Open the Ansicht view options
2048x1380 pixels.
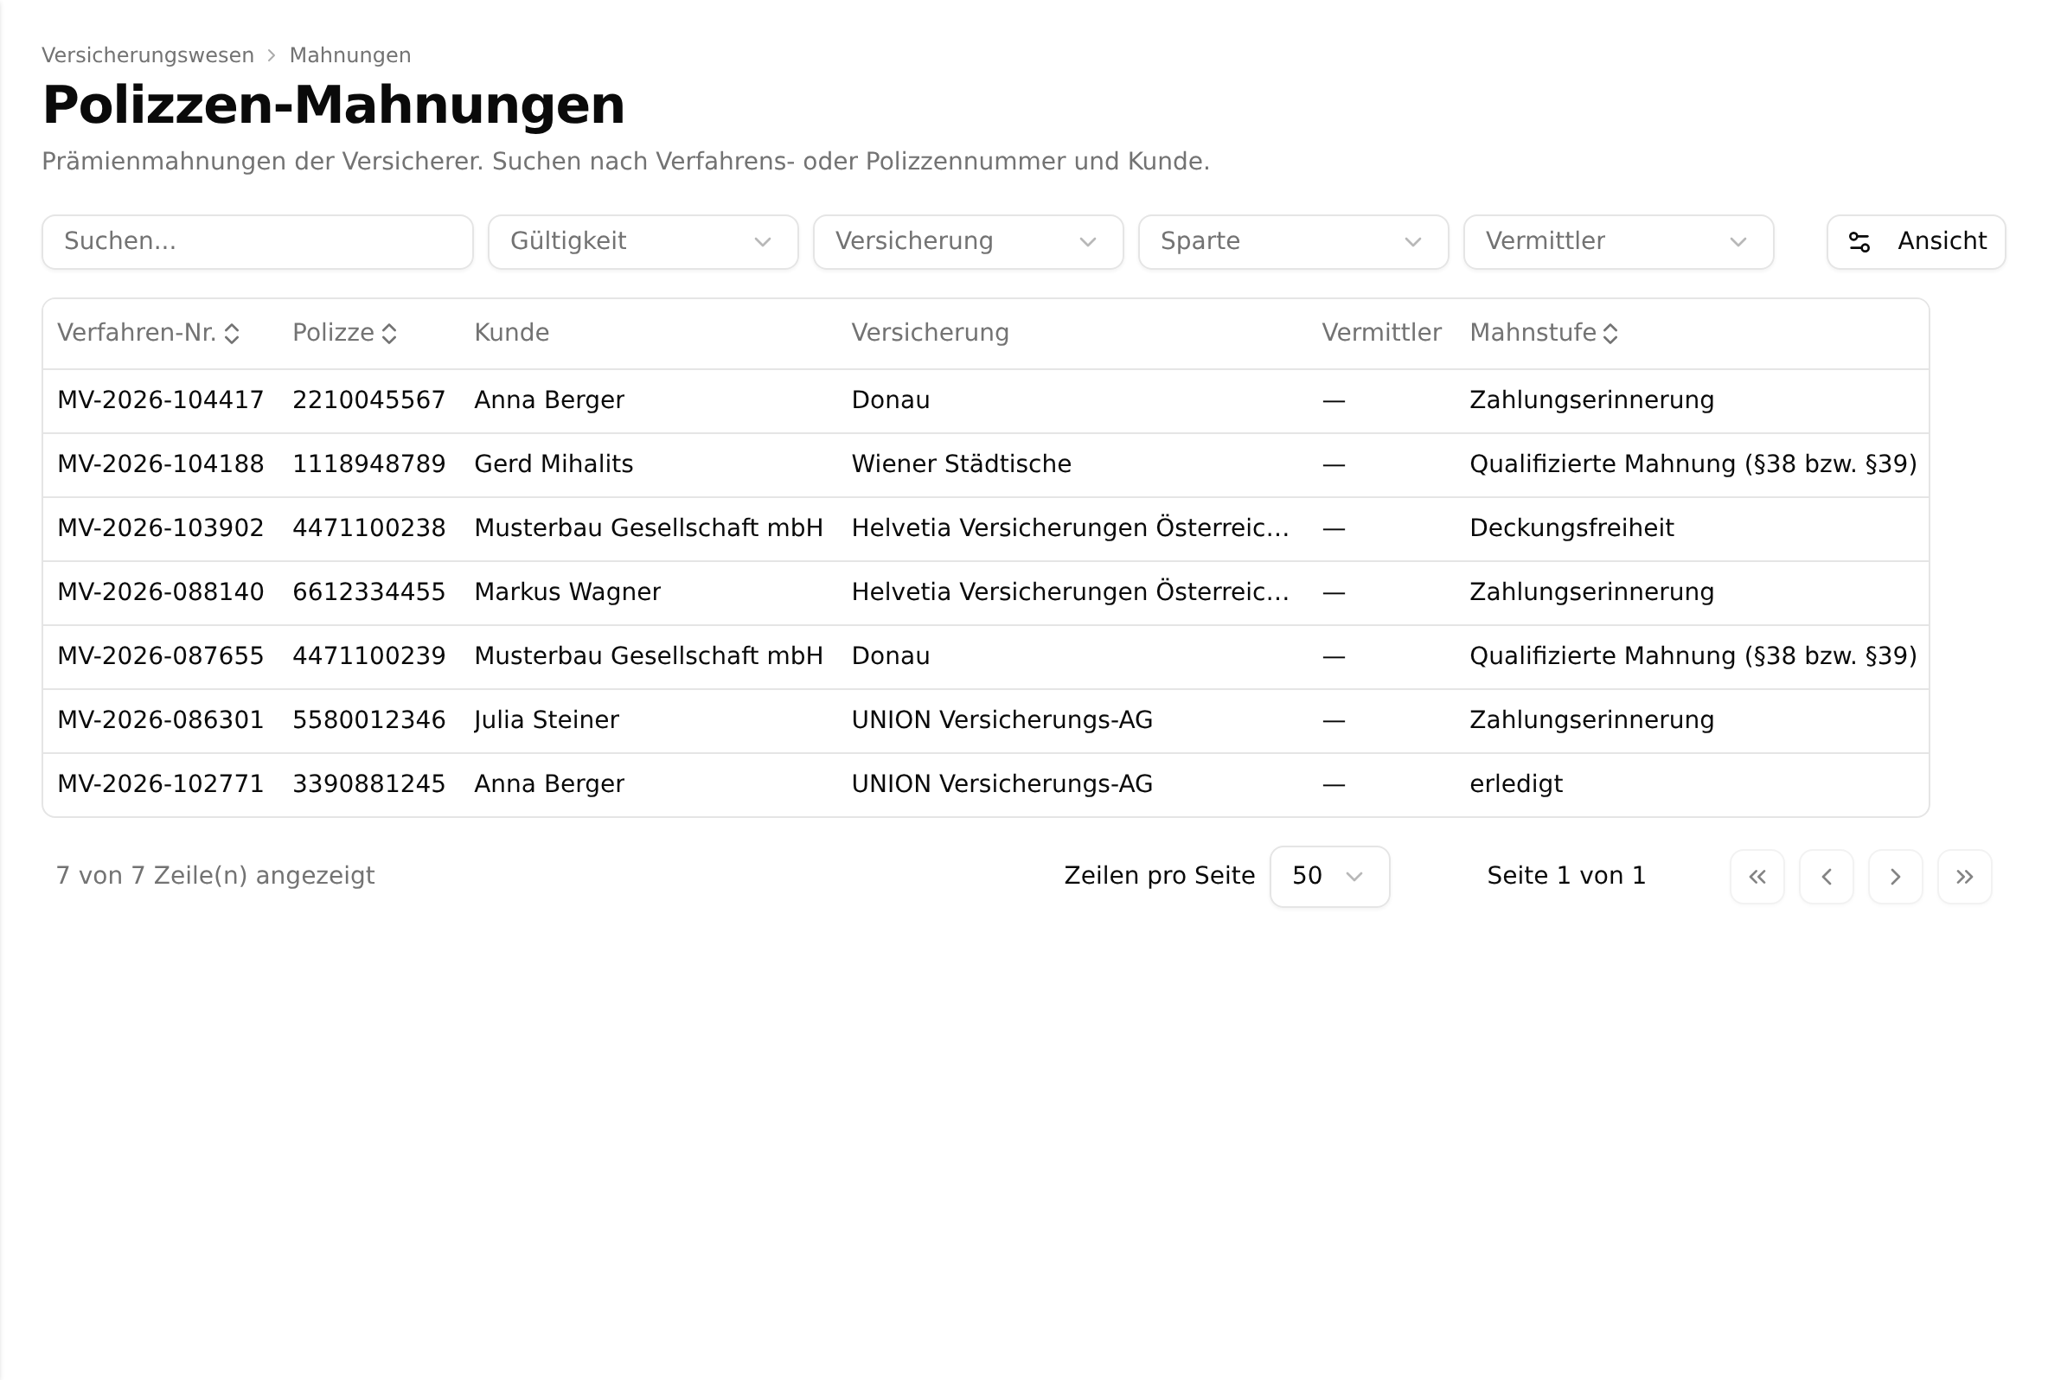[x=1916, y=242]
